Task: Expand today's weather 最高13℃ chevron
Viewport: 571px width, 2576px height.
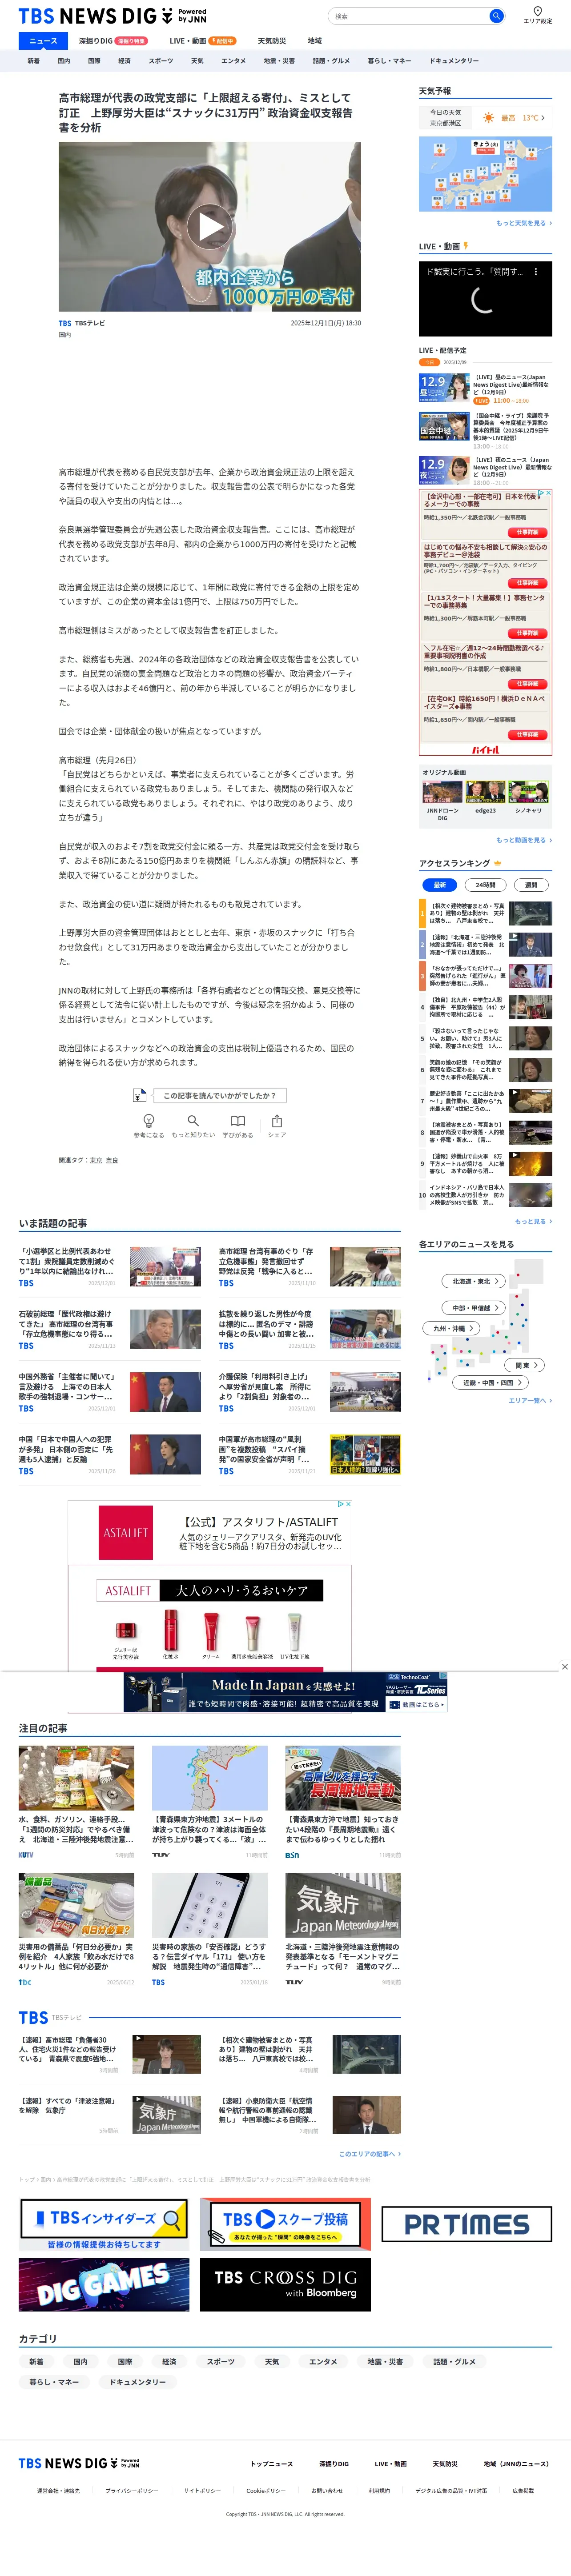Action: [x=543, y=118]
